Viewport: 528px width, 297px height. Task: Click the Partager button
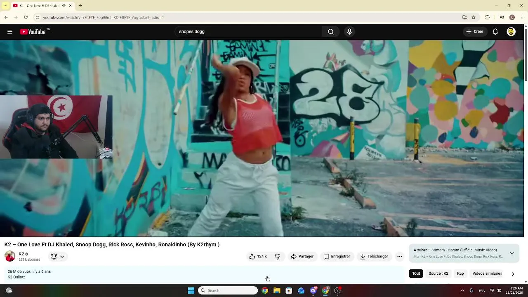point(302,257)
